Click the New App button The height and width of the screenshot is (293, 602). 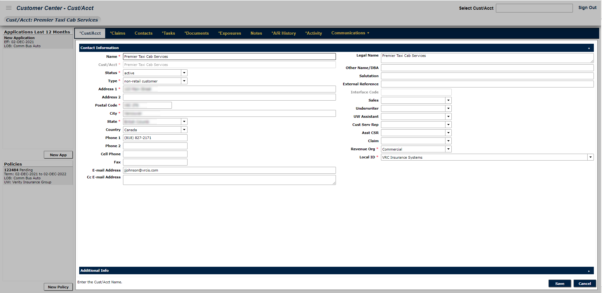(x=58, y=155)
